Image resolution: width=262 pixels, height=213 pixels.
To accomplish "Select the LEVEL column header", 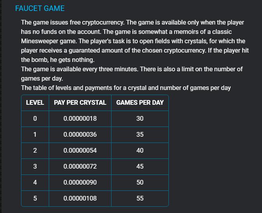I will 35,103.
